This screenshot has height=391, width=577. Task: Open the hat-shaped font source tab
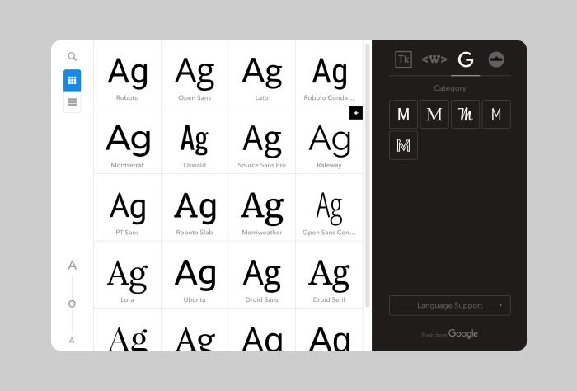(x=496, y=59)
